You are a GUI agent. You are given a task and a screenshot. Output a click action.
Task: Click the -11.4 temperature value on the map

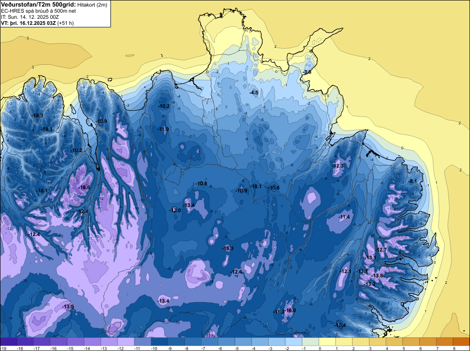point(344,217)
